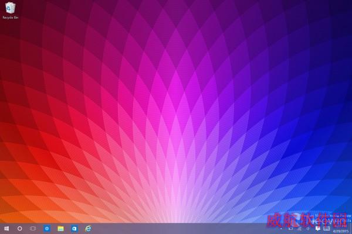This screenshot has width=352, height=234.
Task: Open the network tray icon
Action: click(300, 229)
